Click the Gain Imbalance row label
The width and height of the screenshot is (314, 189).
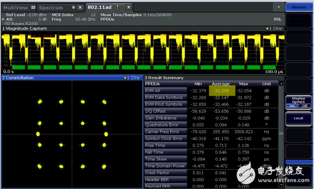(x=165, y=118)
